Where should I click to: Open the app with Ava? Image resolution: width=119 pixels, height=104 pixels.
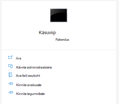tap(18, 58)
